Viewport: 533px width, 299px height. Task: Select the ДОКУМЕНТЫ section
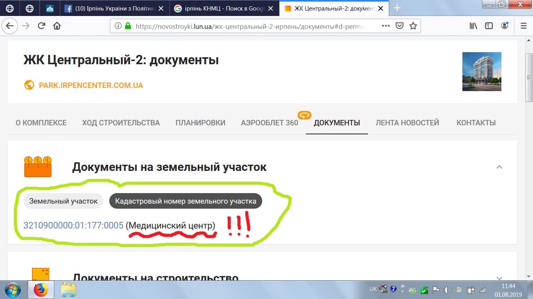point(337,123)
